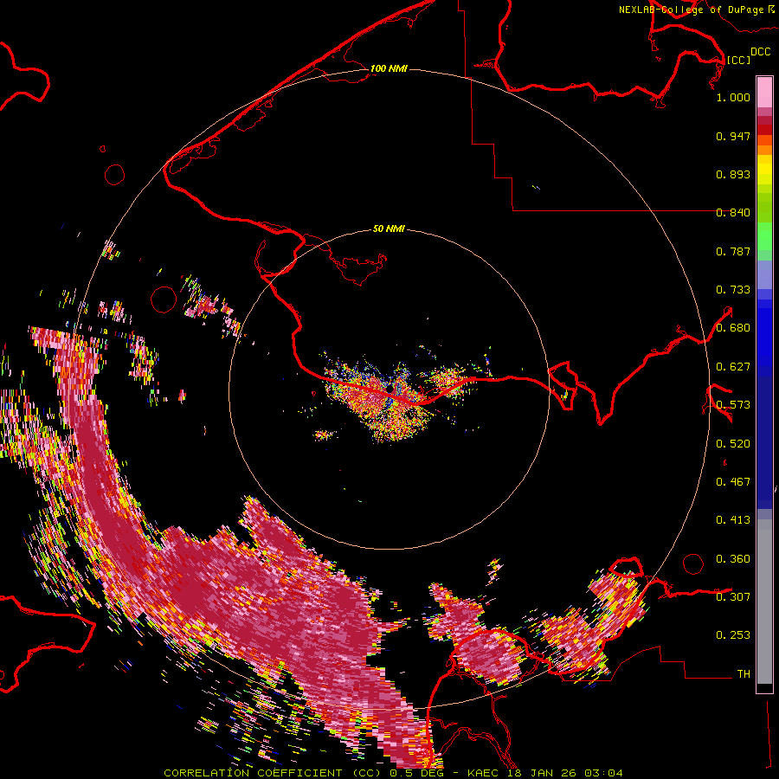Click the 0.253 color scale value

733,635
